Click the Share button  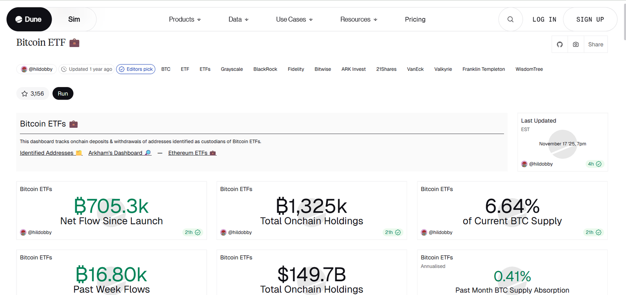(595, 45)
